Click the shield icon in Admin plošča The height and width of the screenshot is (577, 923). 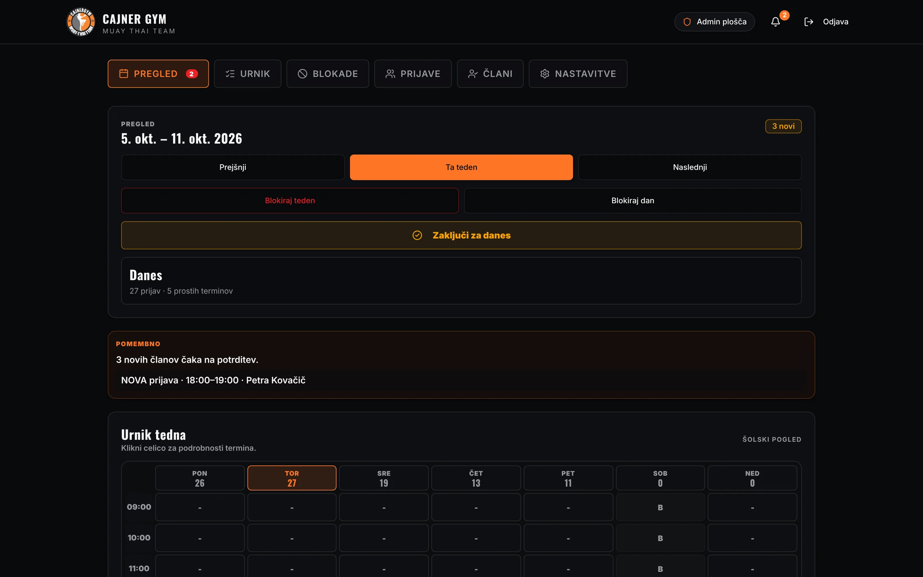pos(687,22)
